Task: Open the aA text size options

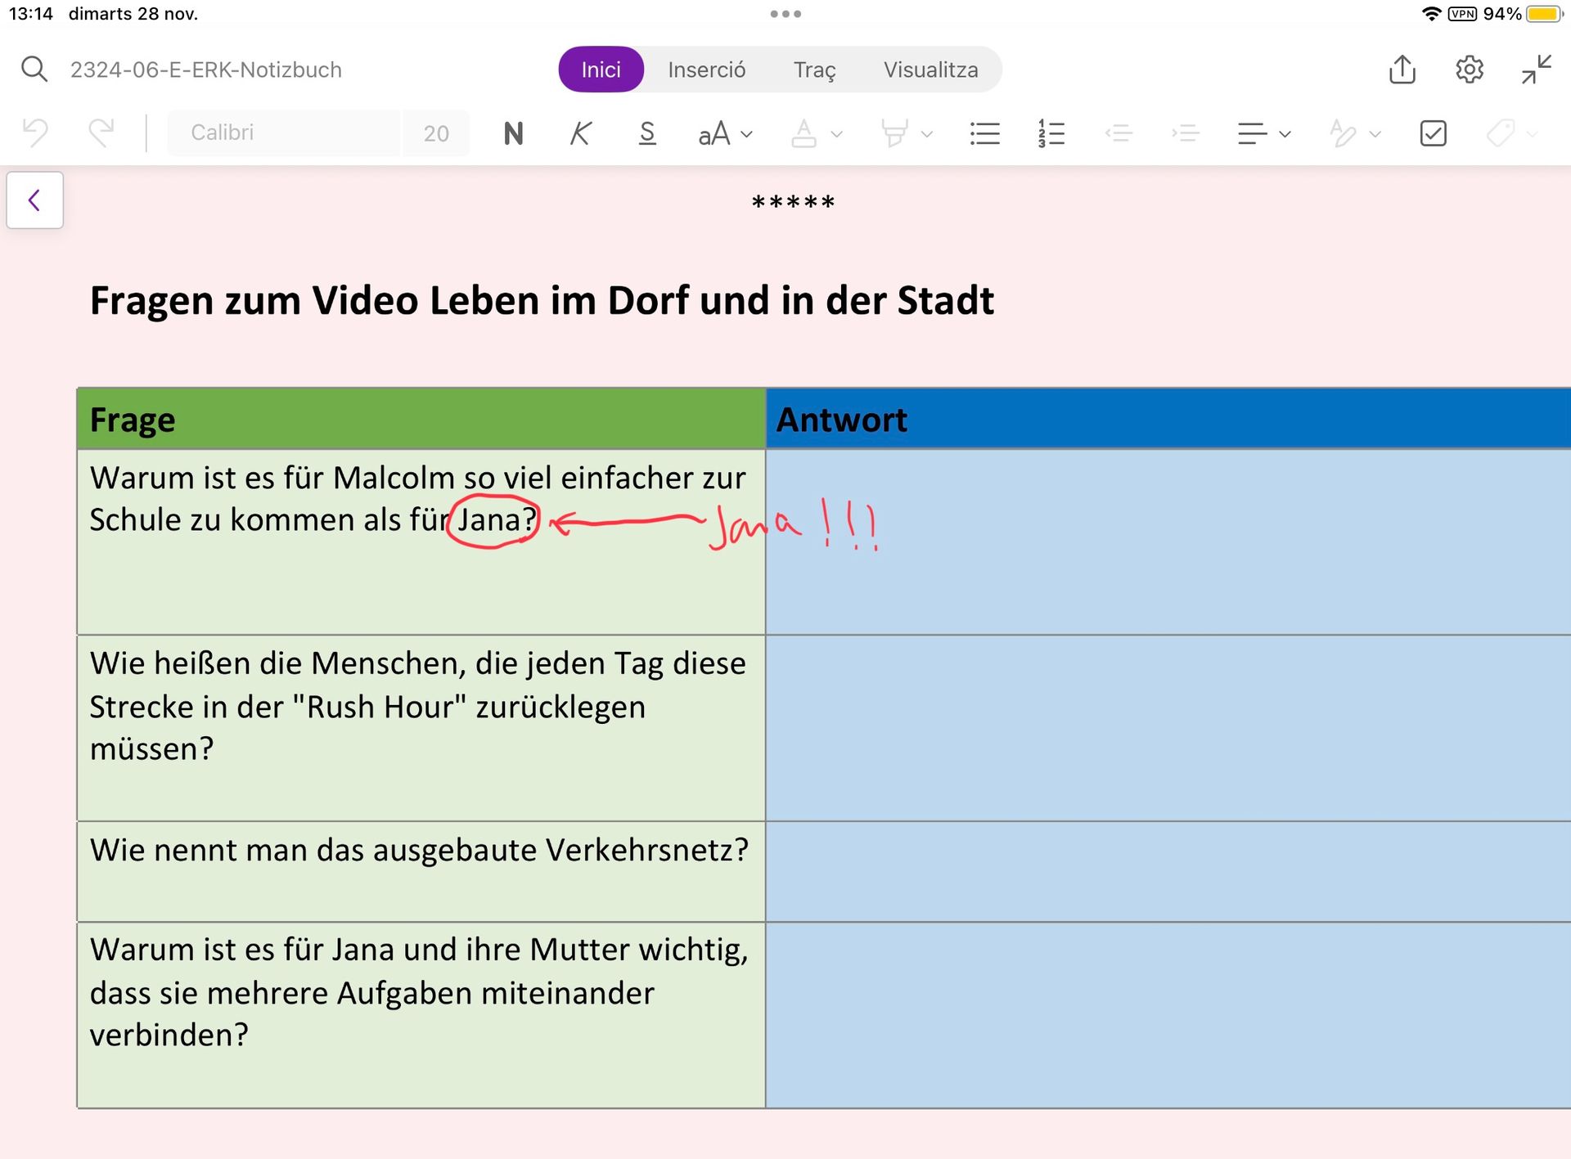Action: pyautogui.click(x=724, y=133)
